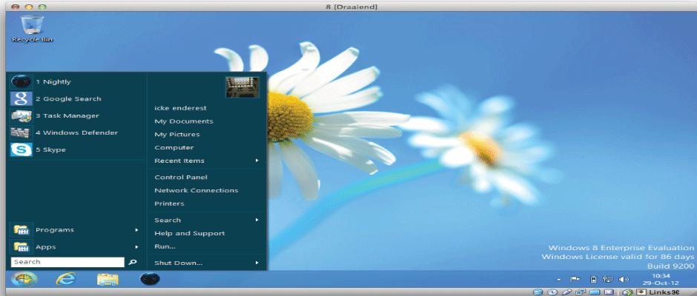
Task: Click the Start orb button on taskbar
Action: (24, 279)
